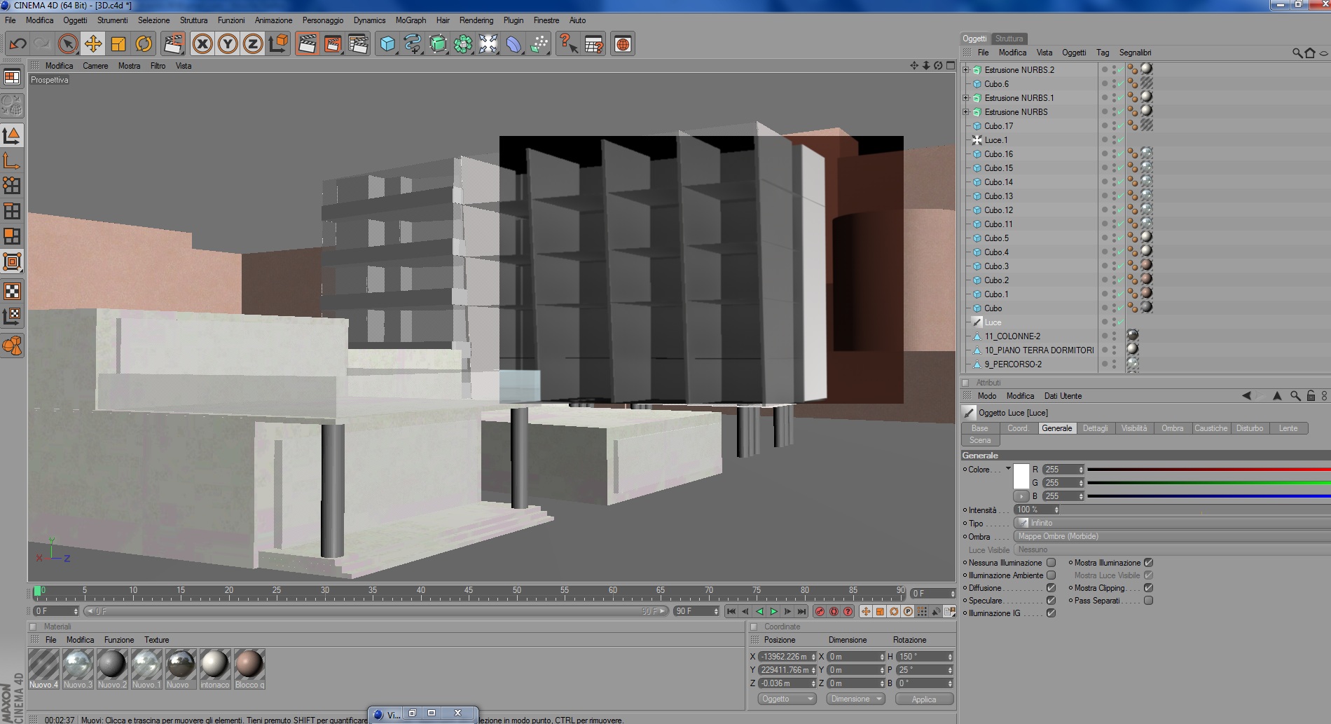Open the Tipo dropdown showing Infinito

[1172, 524]
